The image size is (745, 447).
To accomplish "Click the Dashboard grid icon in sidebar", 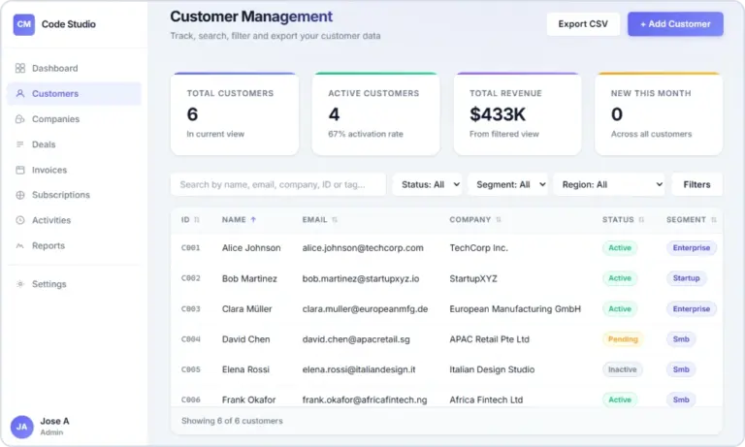I will pos(20,69).
